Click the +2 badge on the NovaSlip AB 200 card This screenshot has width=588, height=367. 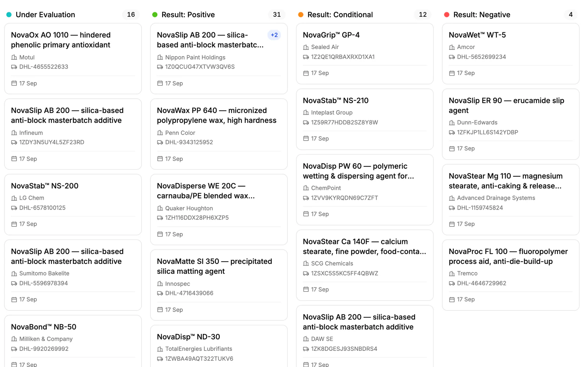tap(274, 35)
